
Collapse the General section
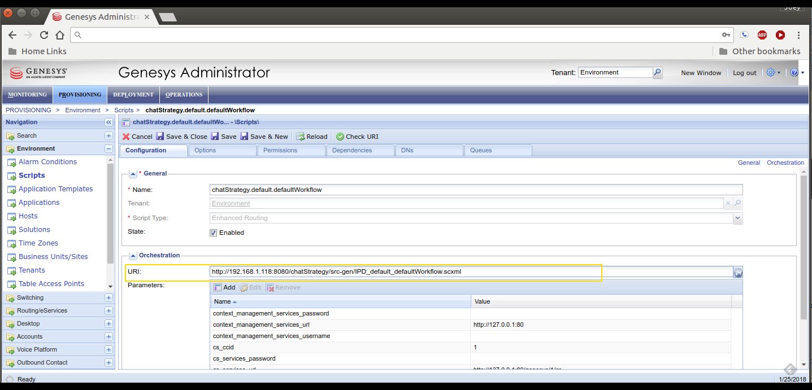133,173
